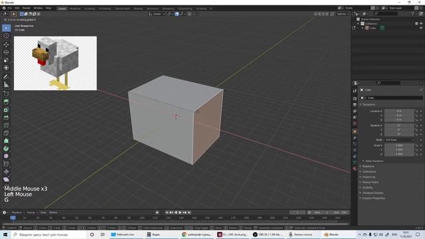
Task: Open the rotation Mode XYZ Euler dropdown
Action: click(400, 140)
